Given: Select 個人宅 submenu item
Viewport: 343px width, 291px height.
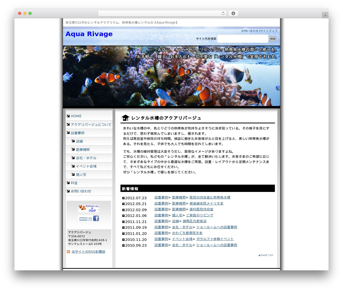Looking at the screenshot, I should (x=81, y=174).
